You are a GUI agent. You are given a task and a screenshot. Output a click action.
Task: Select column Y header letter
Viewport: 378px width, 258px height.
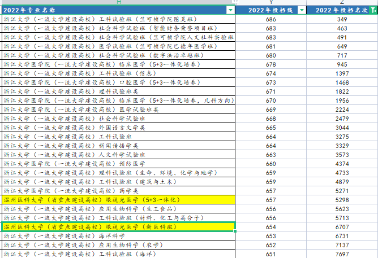click(270, 2)
